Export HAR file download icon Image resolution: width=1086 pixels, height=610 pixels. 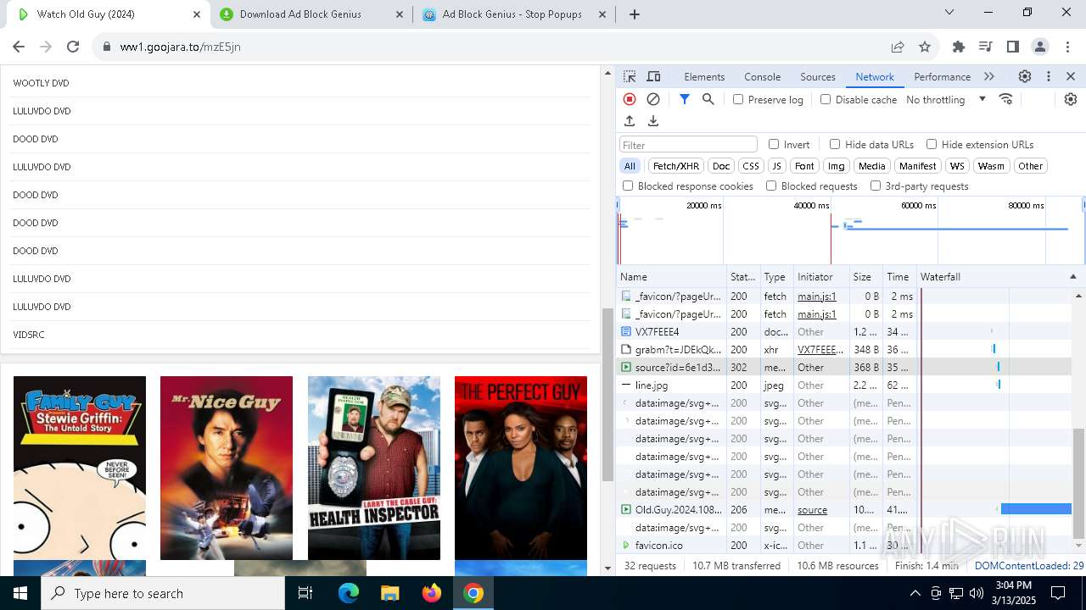653,121
